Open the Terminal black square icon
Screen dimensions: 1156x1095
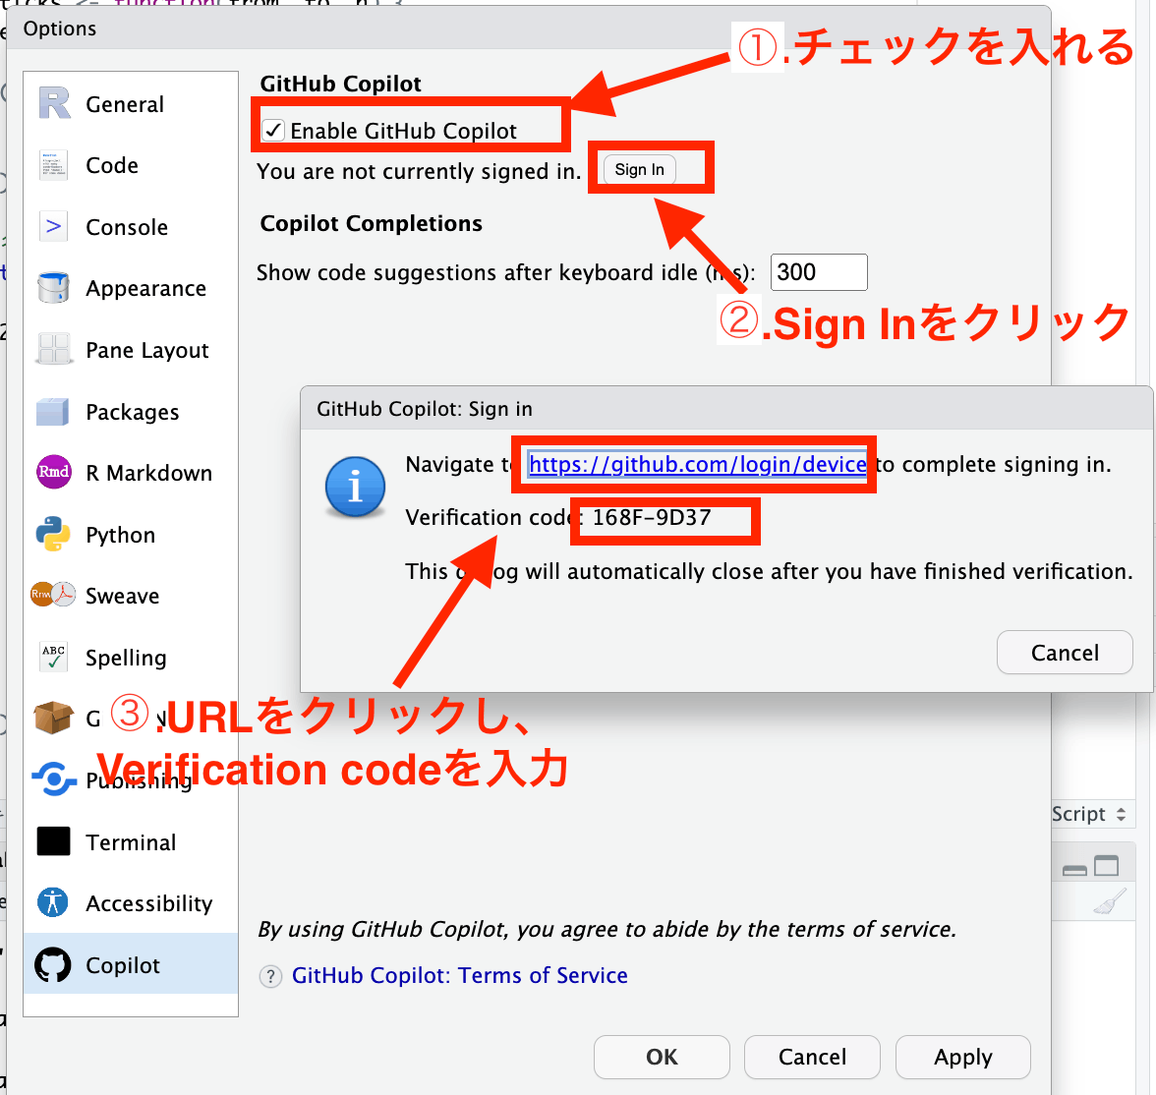(53, 841)
